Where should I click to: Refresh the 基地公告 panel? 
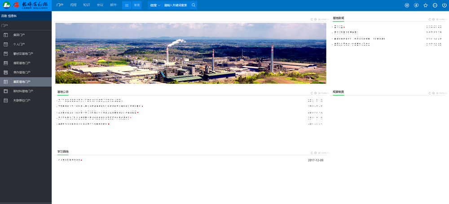(312, 93)
